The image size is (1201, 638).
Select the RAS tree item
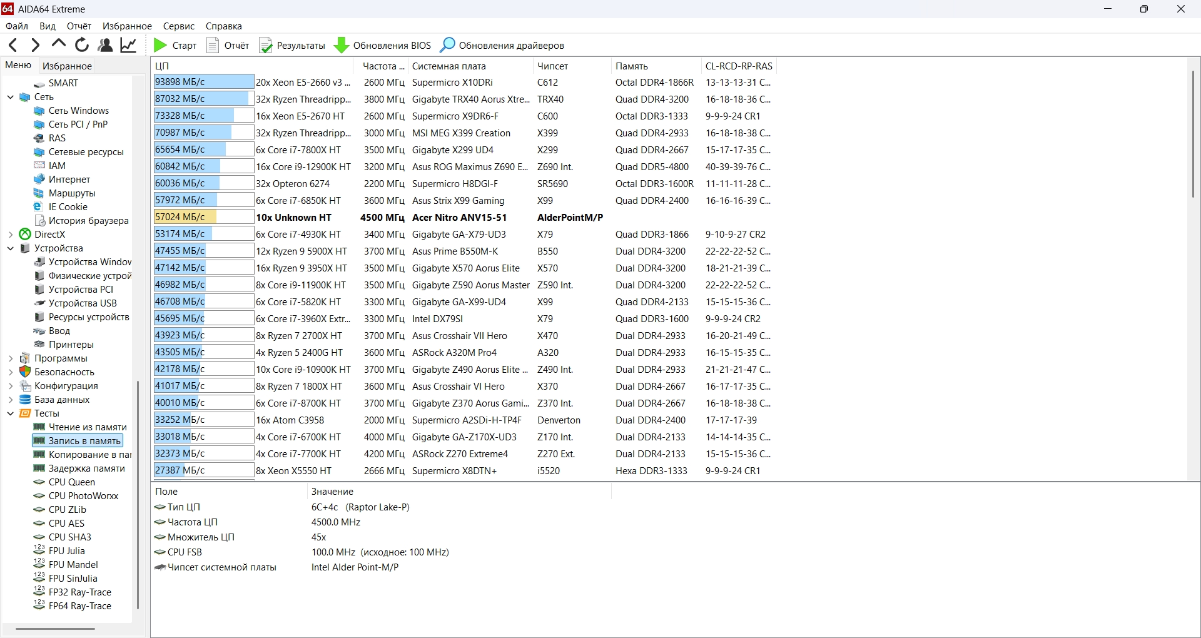(x=50, y=138)
